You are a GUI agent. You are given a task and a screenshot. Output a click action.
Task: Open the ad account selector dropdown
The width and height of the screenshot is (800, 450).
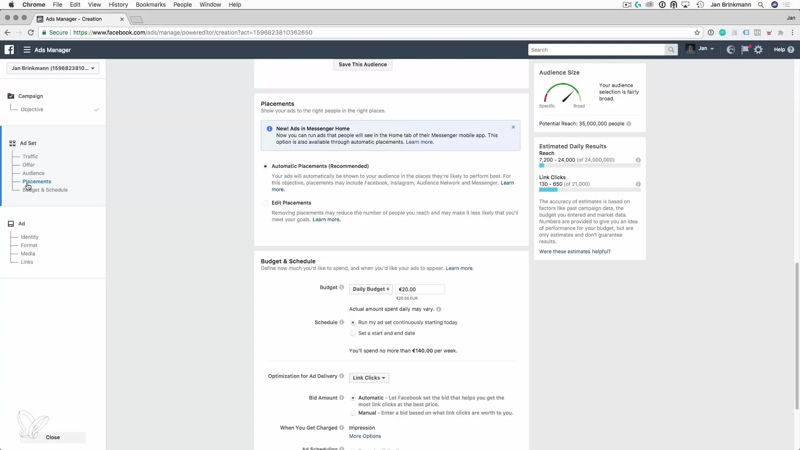(53, 68)
